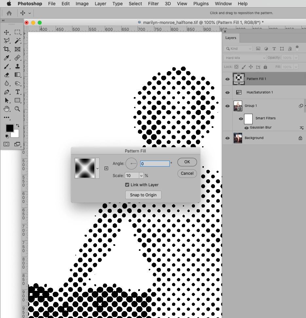This screenshot has height=318, width=306.
Task: Open the File menu
Action: point(52,4)
